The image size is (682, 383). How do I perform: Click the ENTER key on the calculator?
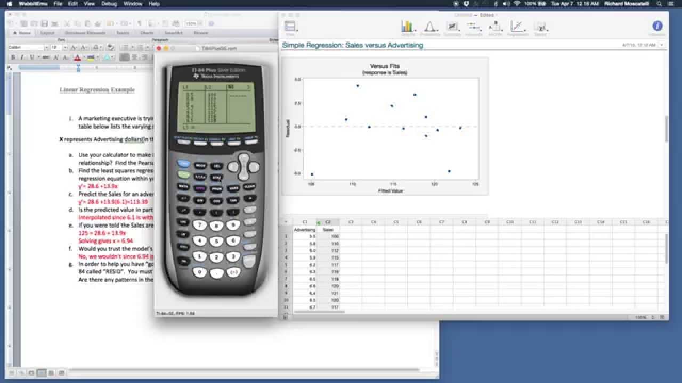point(249,262)
